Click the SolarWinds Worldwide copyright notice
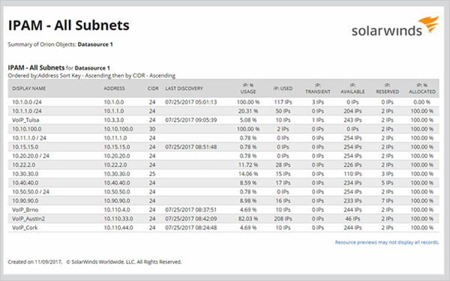450x281 pixels. click(x=124, y=262)
